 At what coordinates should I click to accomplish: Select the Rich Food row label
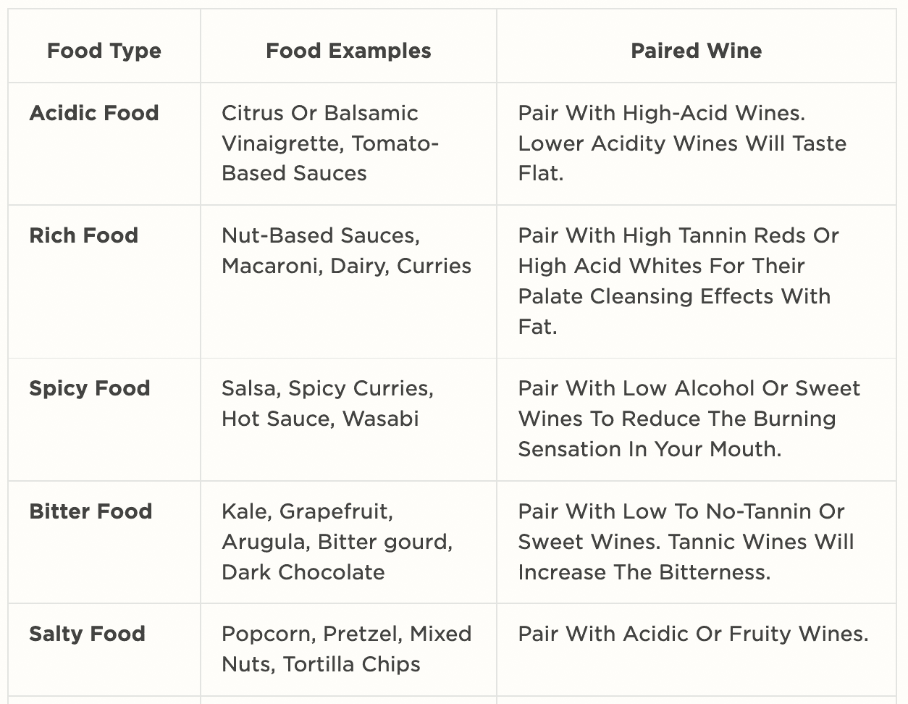[x=83, y=235]
